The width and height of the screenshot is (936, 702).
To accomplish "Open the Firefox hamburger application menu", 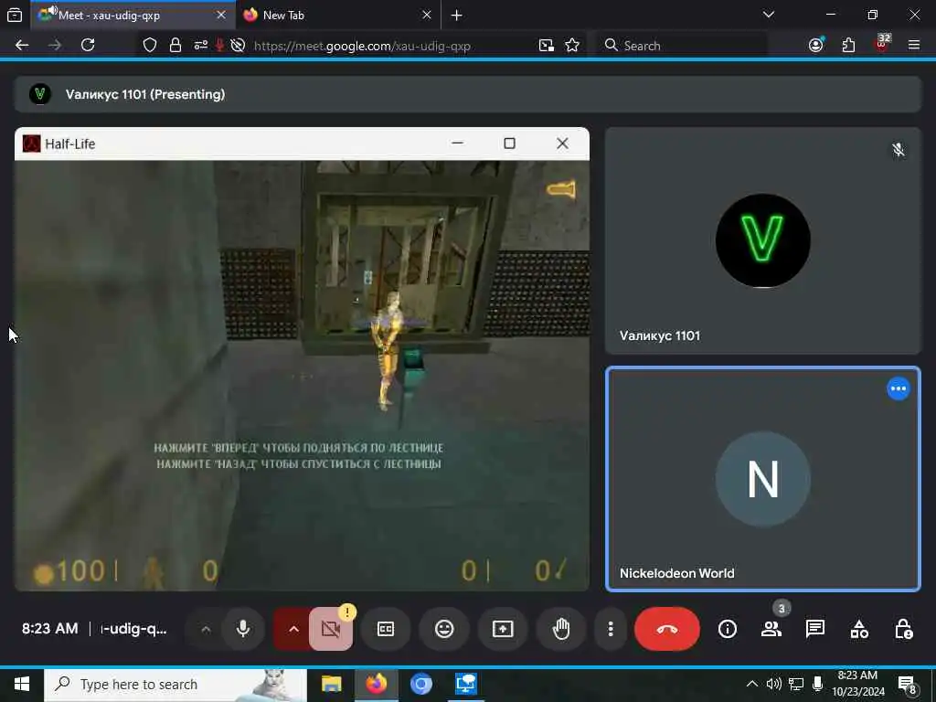I will [914, 46].
